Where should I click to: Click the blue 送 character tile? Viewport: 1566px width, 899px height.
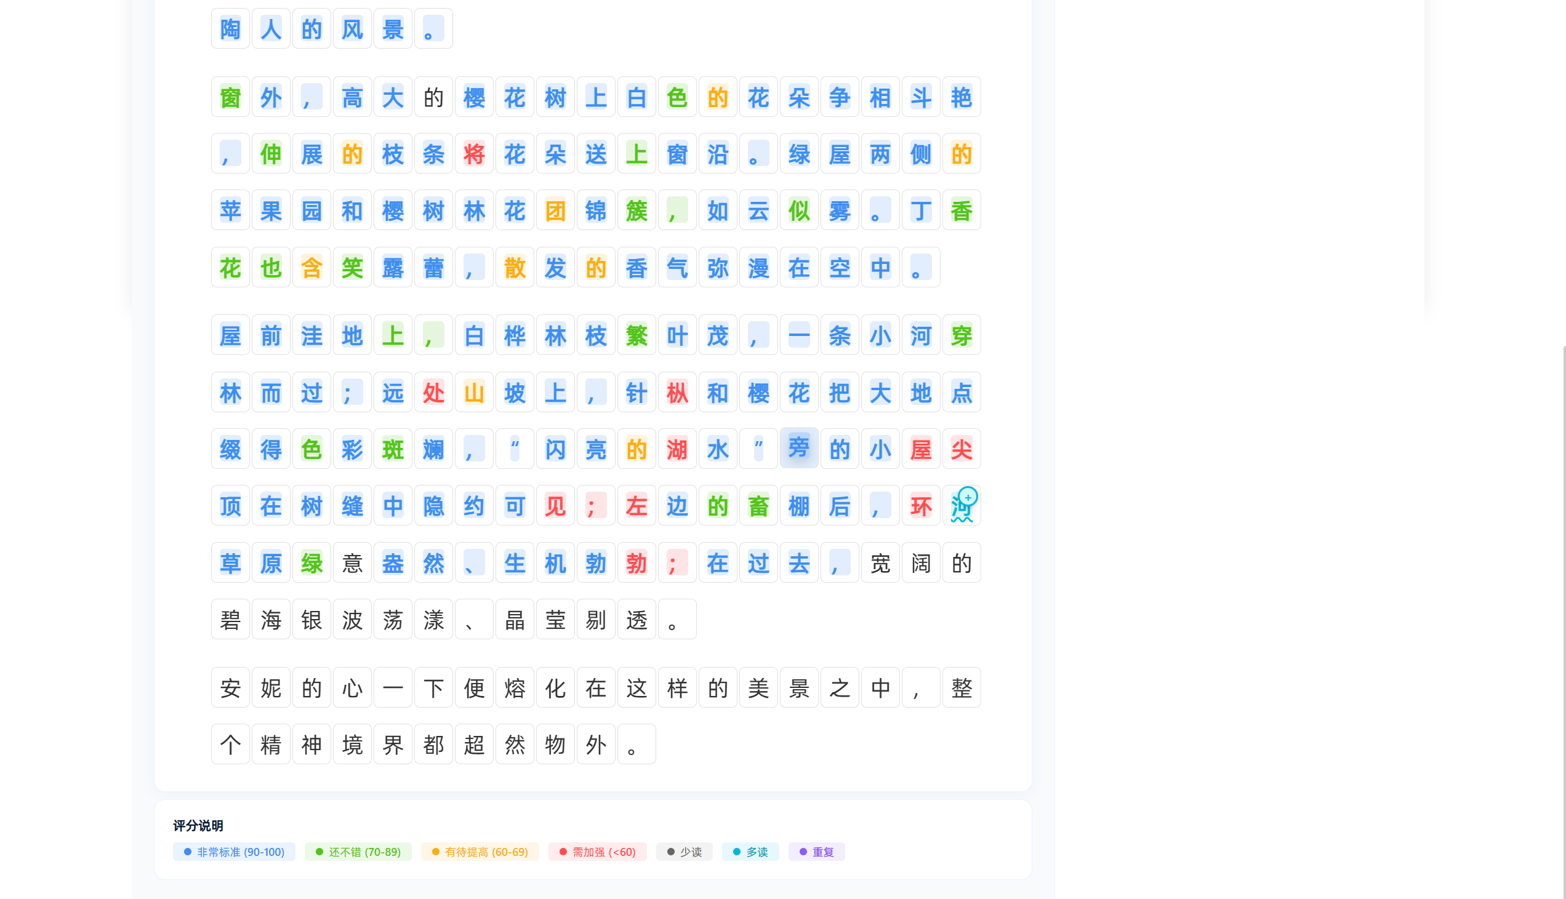[x=596, y=153]
